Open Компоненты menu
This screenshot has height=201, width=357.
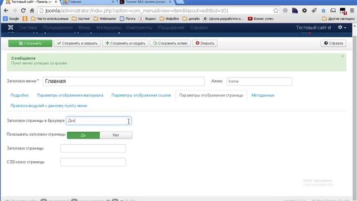(x=139, y=27)
